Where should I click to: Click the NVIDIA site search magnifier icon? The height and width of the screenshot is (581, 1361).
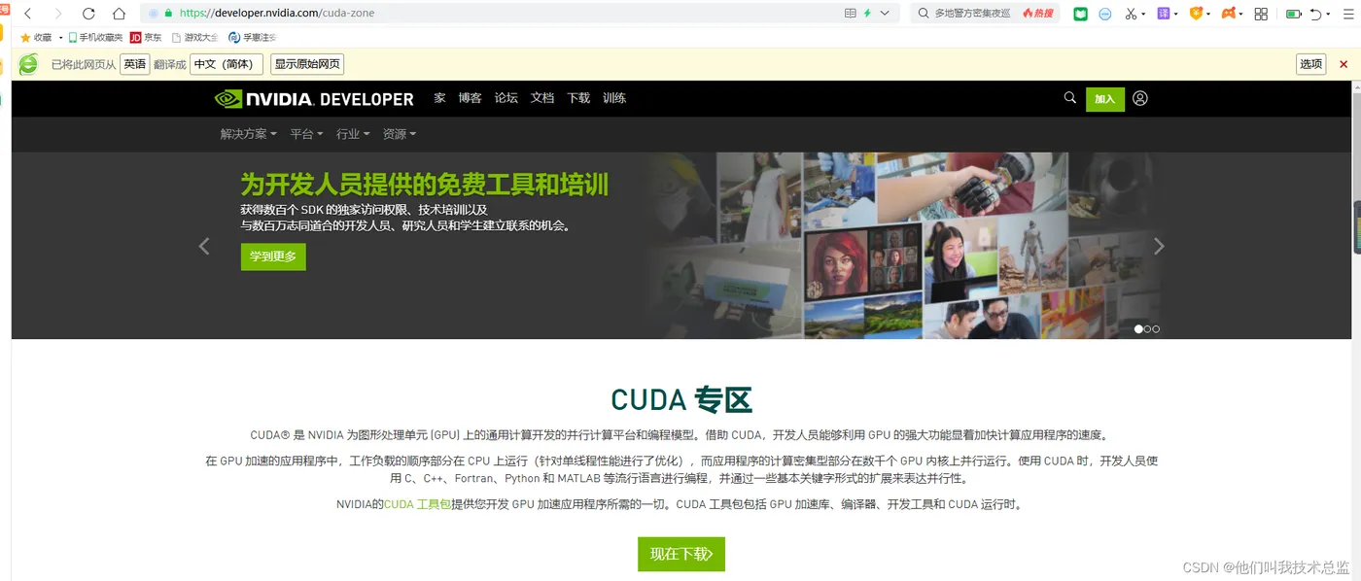pyautogui.click(x=1070, y=98)
